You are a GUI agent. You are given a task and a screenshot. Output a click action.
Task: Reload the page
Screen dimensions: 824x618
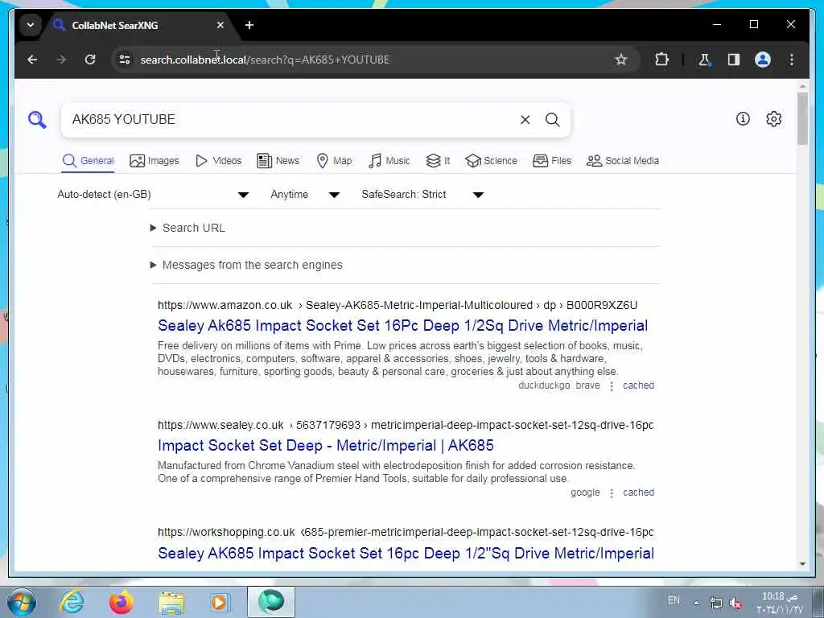[90, 60]
